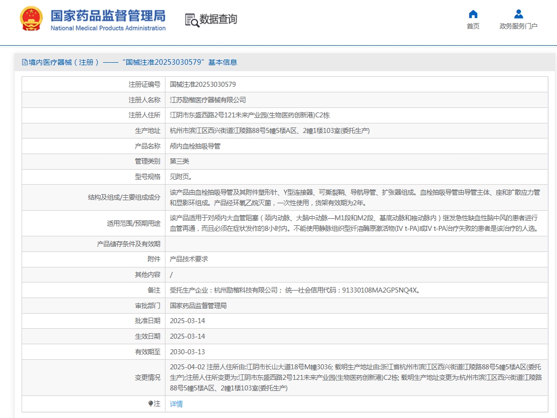557x418 pixels.
Task: Click the document icon before 境内医疗器械
Action: (25, 63)
